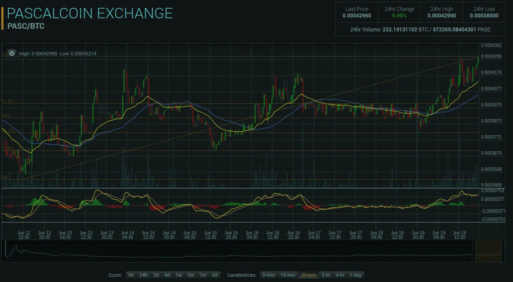Click the 24hr Low 0.00038000 value
Image resolution: width=513 pixels, height=282 pixels.
[484, 16]
